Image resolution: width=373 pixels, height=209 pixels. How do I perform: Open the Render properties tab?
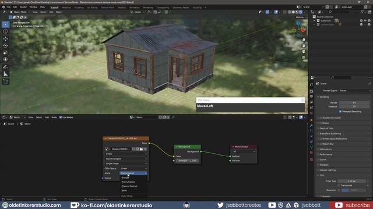(311, 91)
